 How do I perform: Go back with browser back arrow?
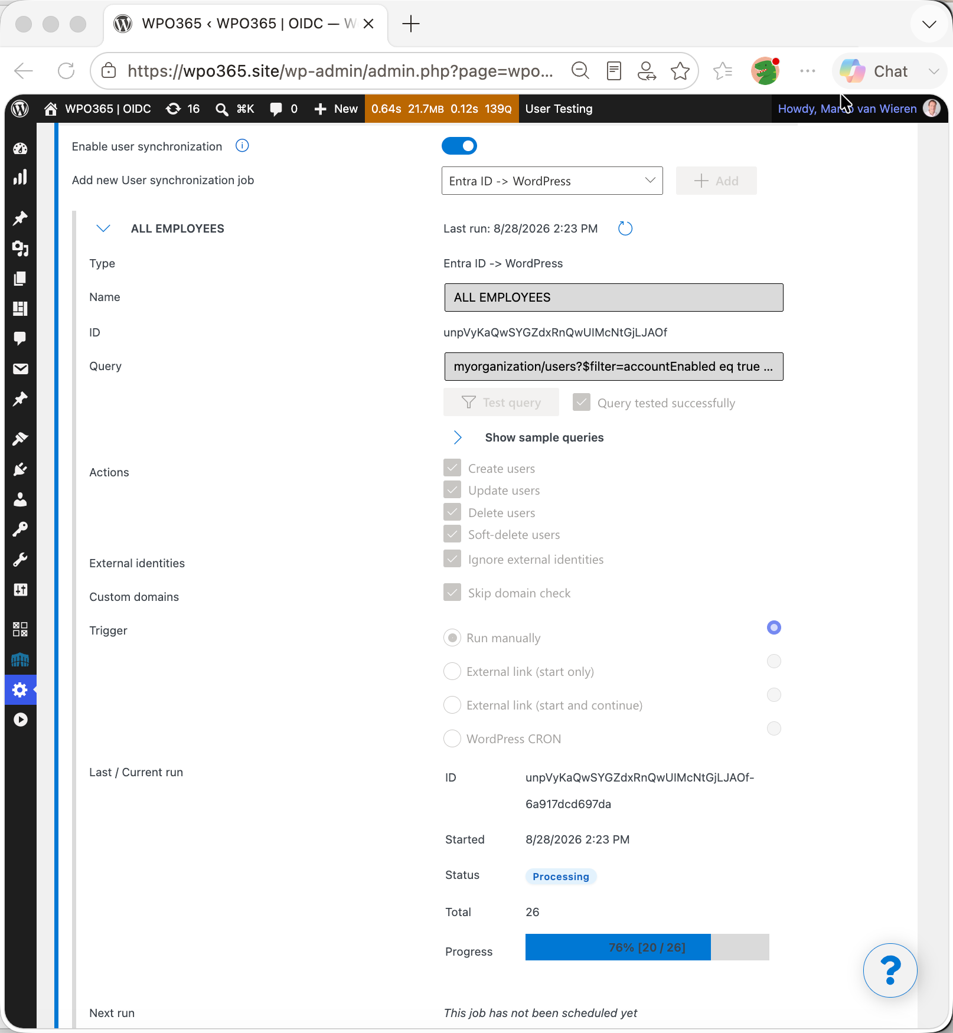coord(24,71)
